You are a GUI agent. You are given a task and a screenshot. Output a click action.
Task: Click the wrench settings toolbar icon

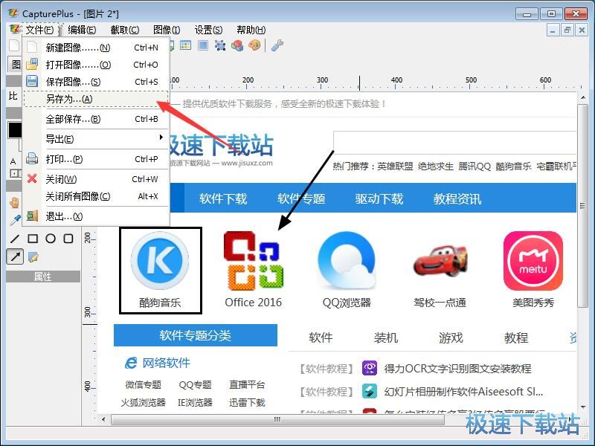point(277,45)
